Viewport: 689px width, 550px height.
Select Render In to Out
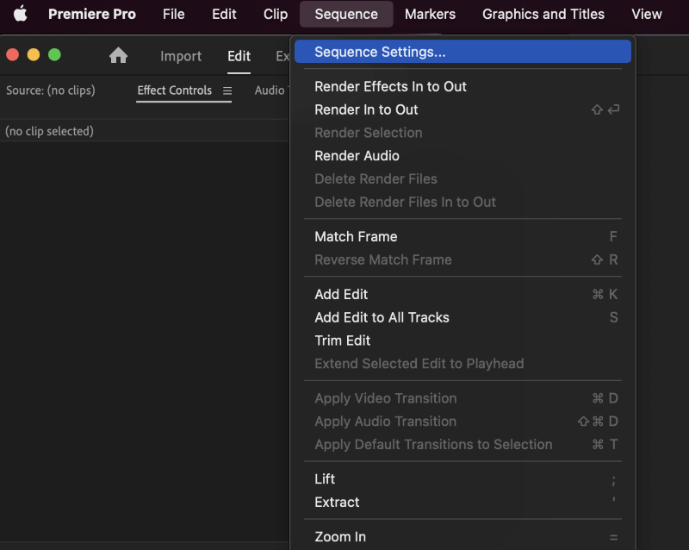tap(462, 109)
